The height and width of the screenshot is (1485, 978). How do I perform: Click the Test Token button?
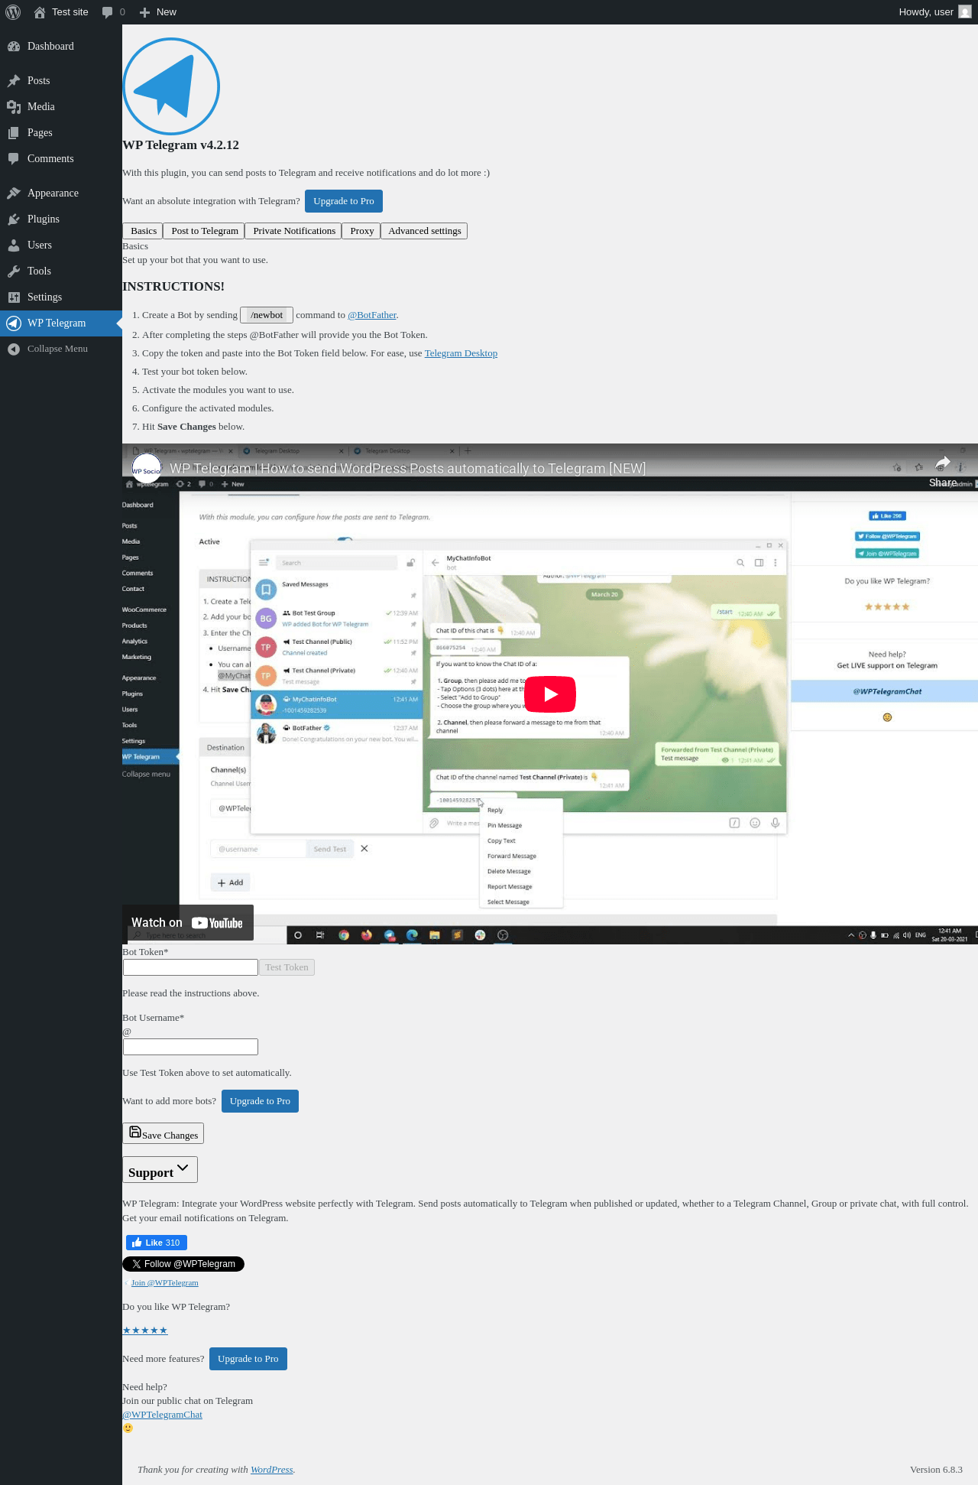(287, 967)
